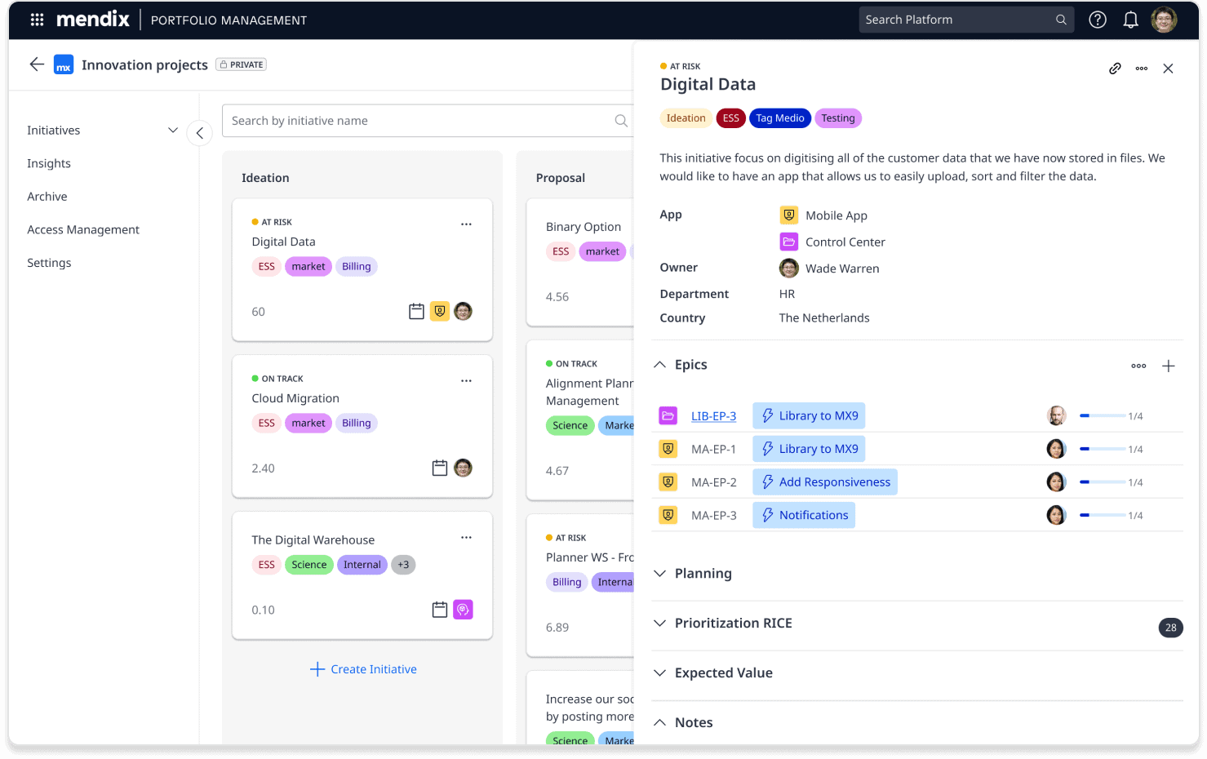Expand the Initiatives sidebar dropdown

point(172,131)
